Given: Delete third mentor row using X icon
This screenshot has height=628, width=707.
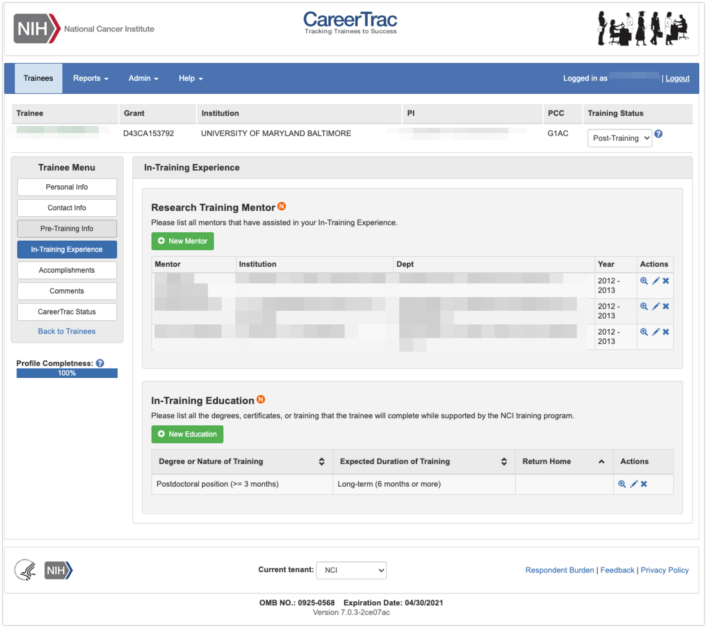Looking at the screenshot, I should click(666, 332).
